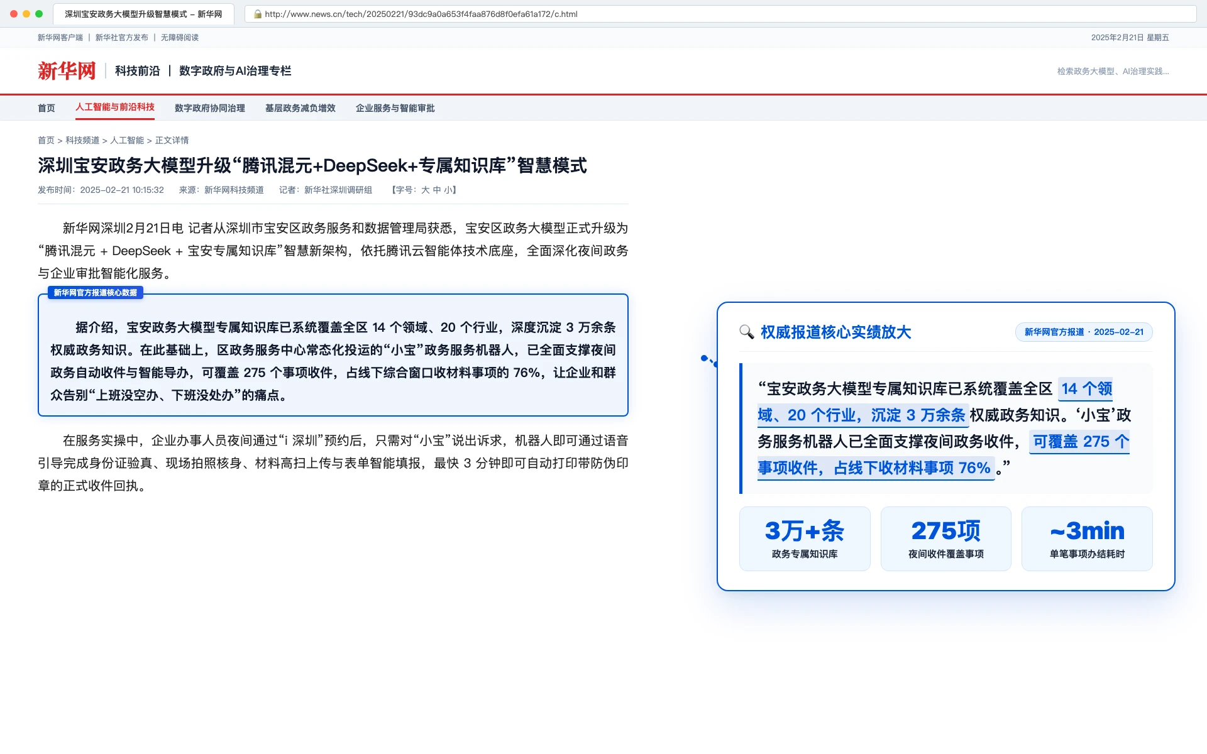Image resolution: width=1207 pixels, height=754 pixels.
Task: Open the 数字政府协同治理 navigation tab
Action: [x=210, y=108]
